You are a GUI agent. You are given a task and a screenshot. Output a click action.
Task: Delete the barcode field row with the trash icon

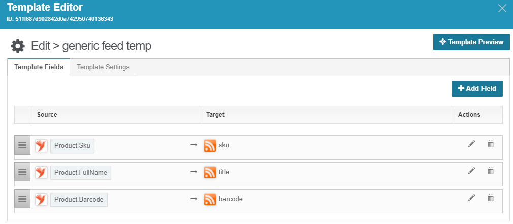[x=491, y=198]
